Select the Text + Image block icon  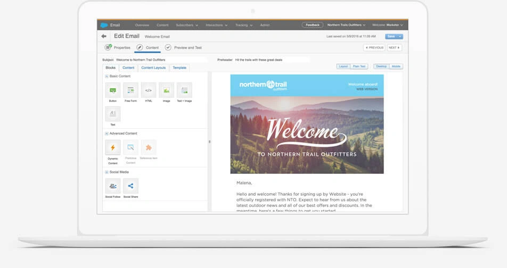[184, 90]
